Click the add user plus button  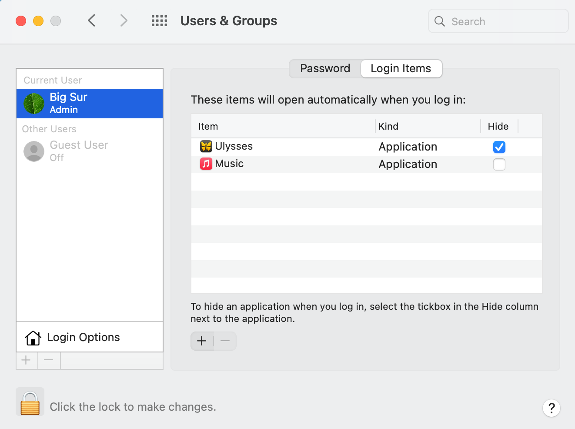coord(26,360)
